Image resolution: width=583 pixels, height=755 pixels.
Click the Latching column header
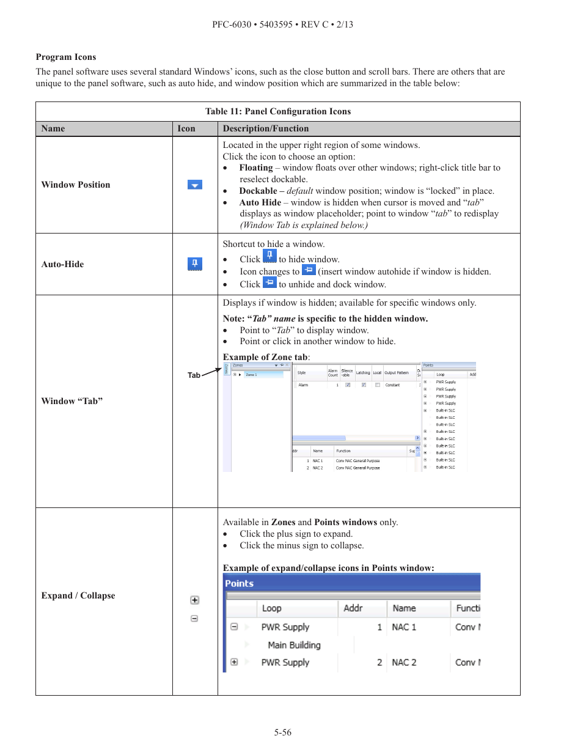click(x=363, y=373)
